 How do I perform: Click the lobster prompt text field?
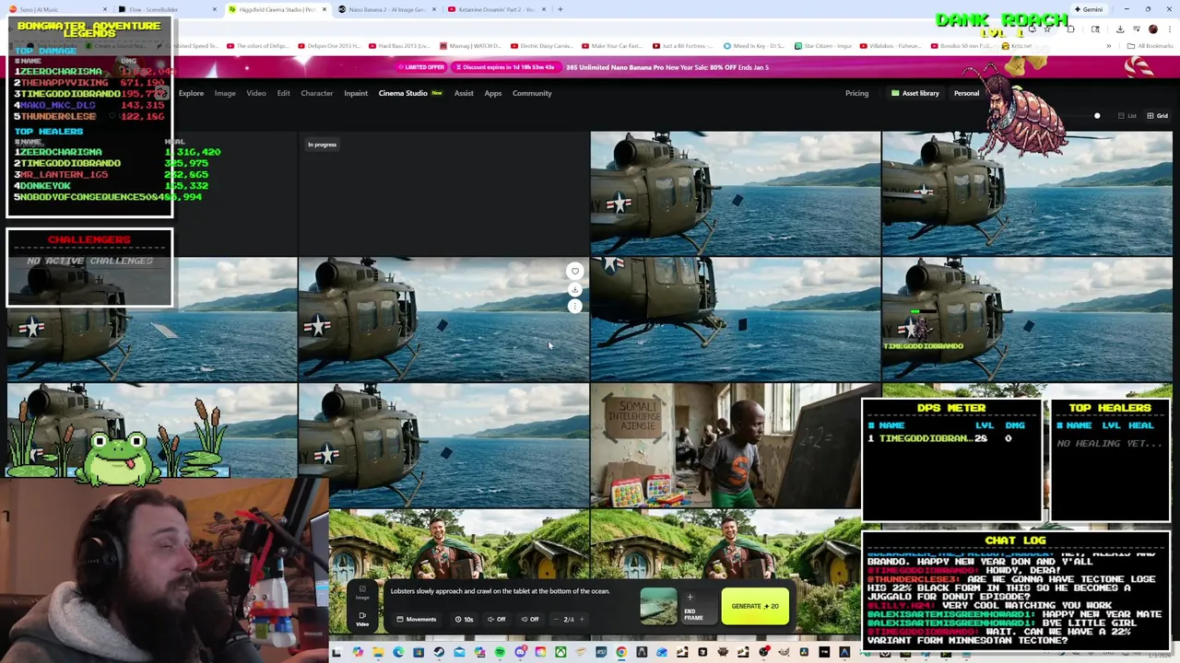coord(500,591)
